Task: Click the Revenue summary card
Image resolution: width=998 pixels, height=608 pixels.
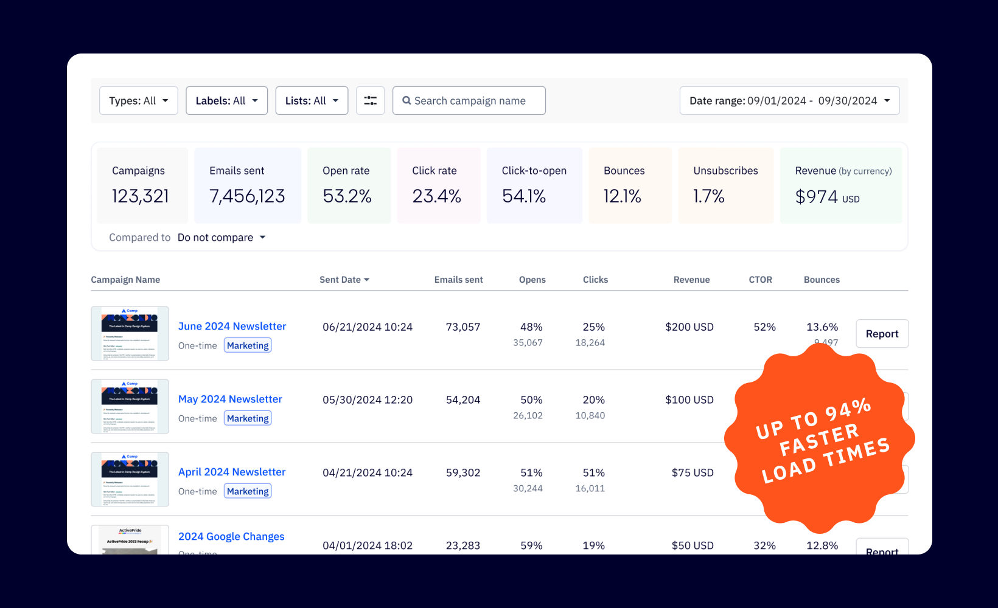Action: (840, 185)
